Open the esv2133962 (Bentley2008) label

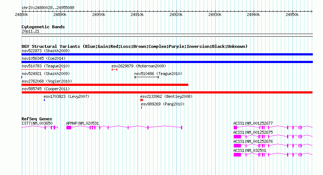click(x=166, y=96)
